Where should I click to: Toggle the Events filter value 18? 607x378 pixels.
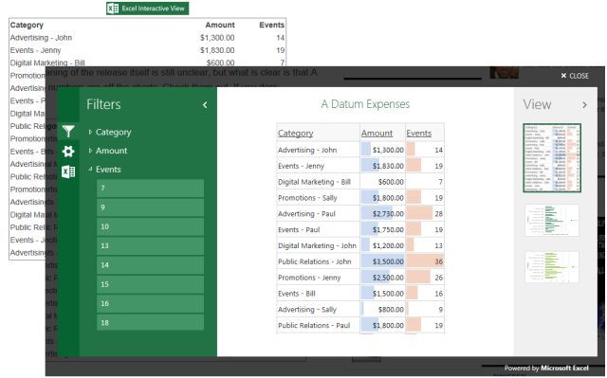(x=150, y=322)
